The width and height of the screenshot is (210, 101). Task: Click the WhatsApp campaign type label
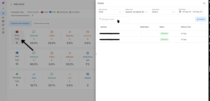[64, 12]
